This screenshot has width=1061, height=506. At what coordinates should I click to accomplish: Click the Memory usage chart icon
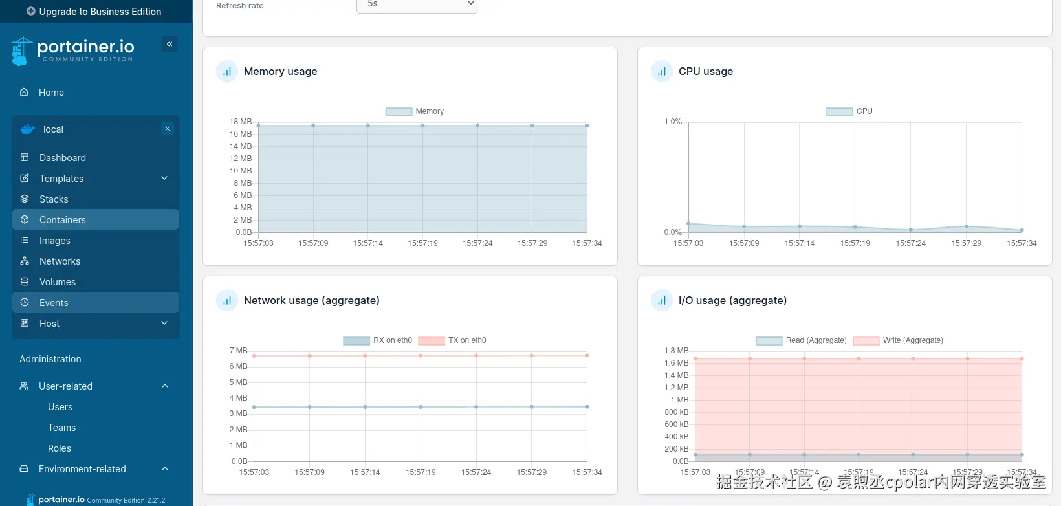click(x=227, y=72)
